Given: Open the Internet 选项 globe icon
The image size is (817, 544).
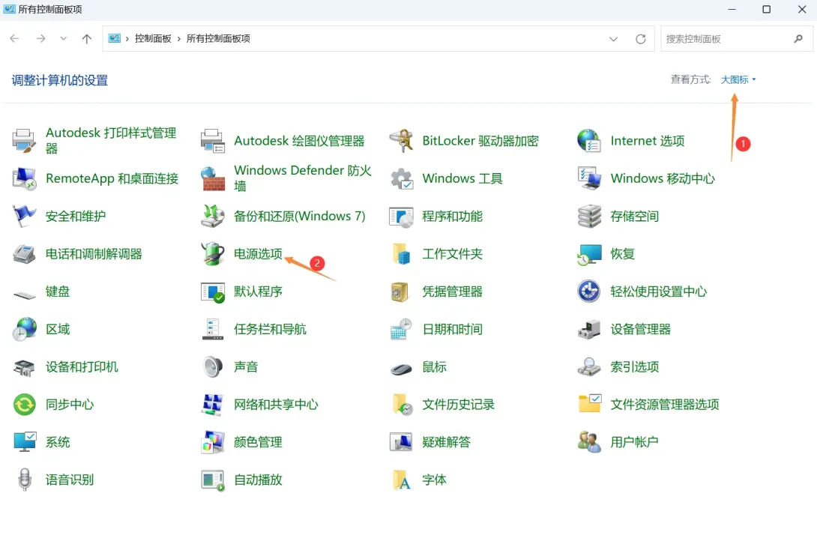Looking at the screenshot, I should point(589,141).
